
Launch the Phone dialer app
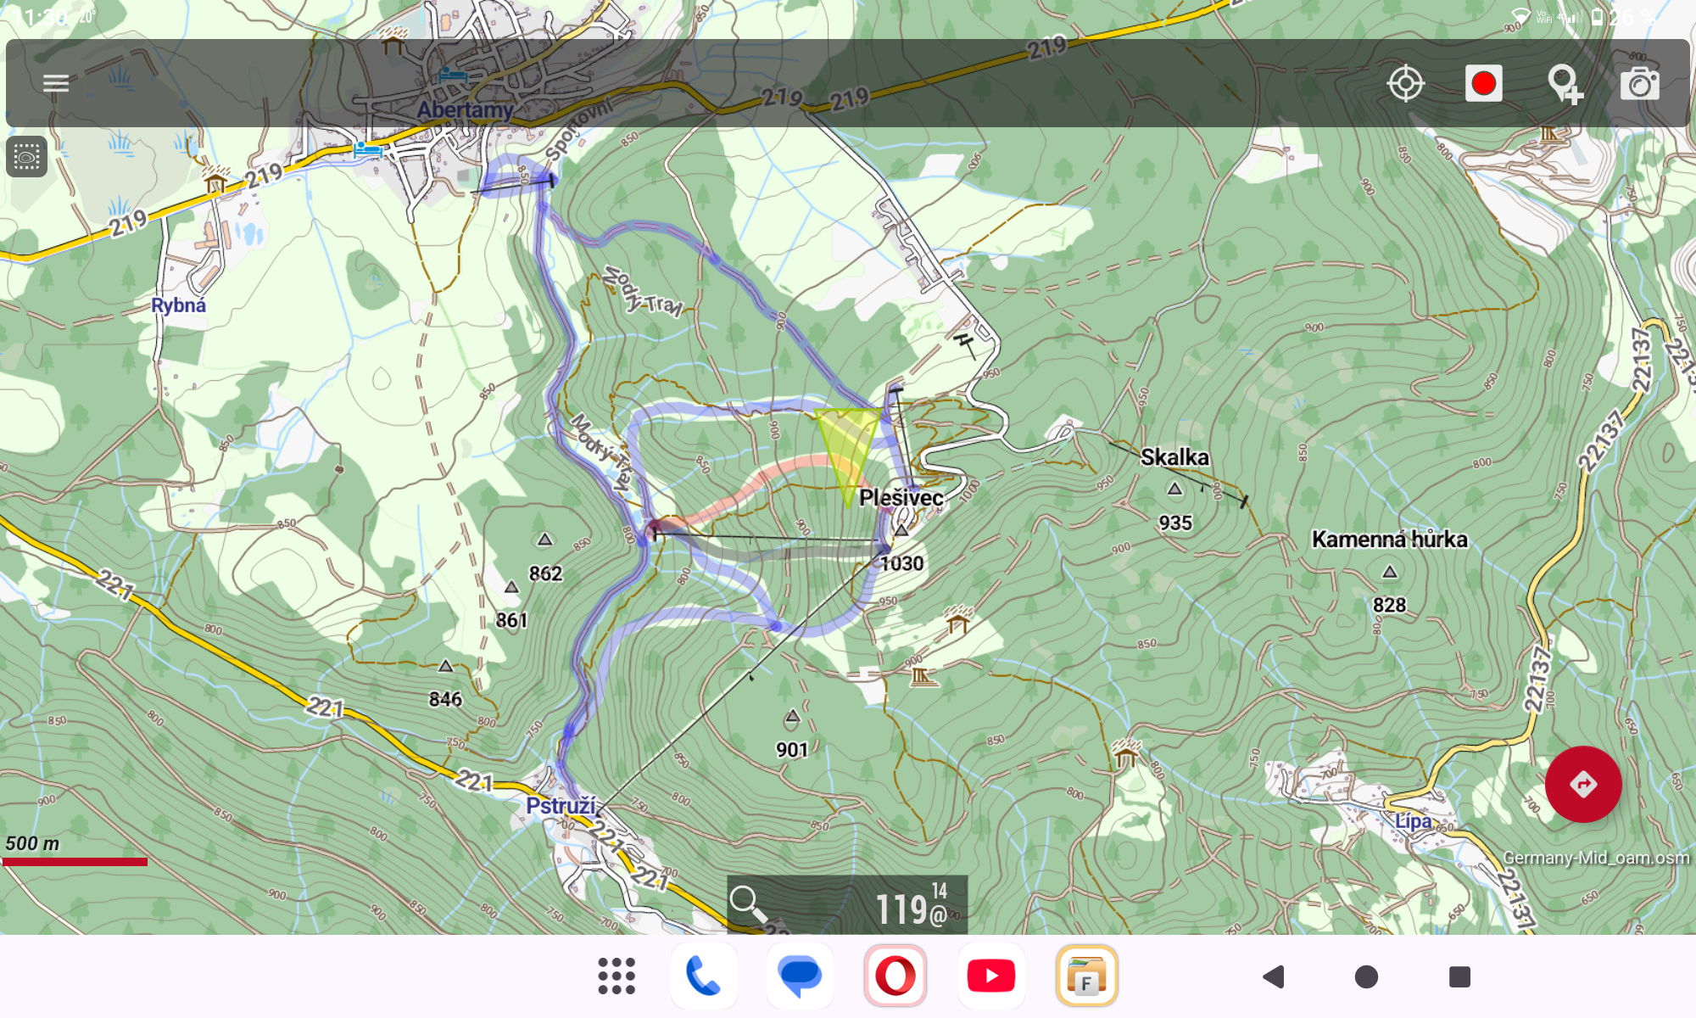pyautogui.click(x=703, y=976)
